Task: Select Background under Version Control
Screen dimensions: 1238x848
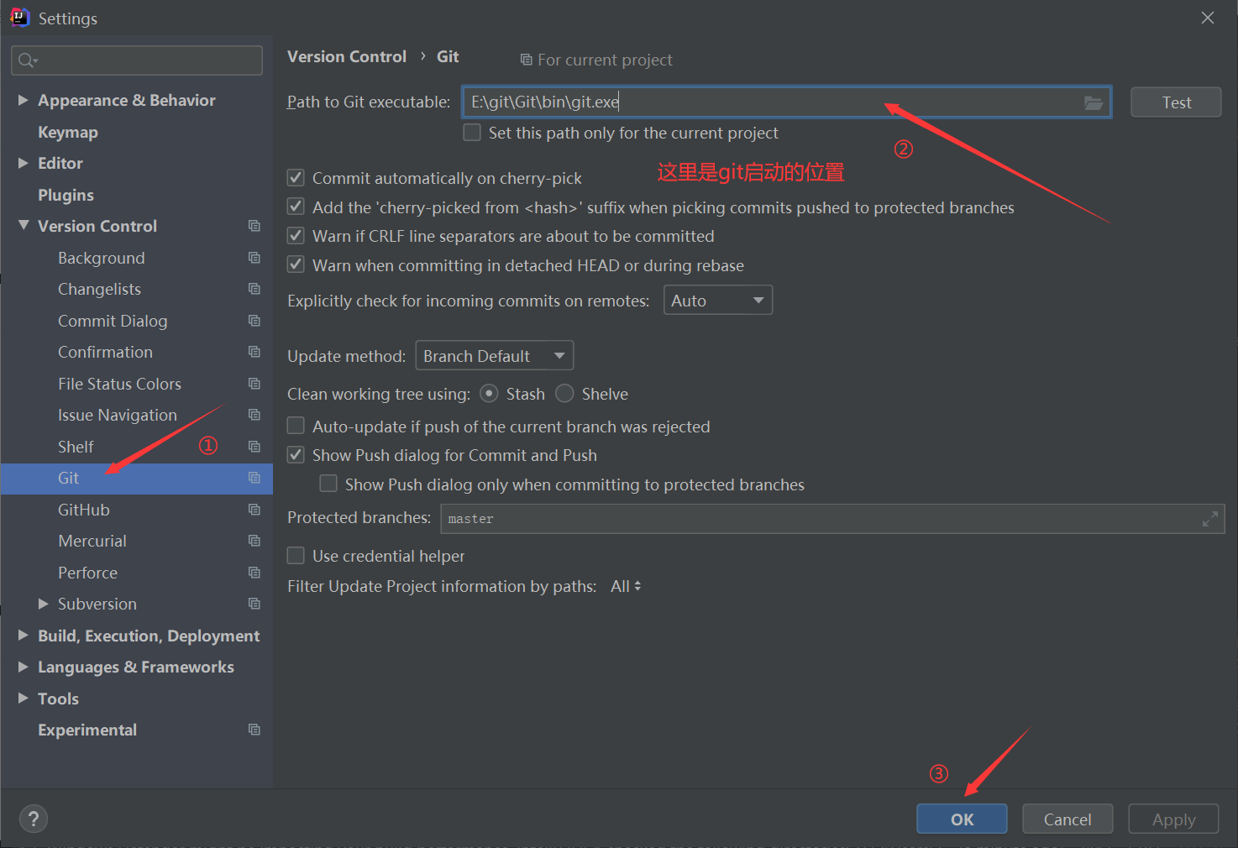Action: coord(101,258)
